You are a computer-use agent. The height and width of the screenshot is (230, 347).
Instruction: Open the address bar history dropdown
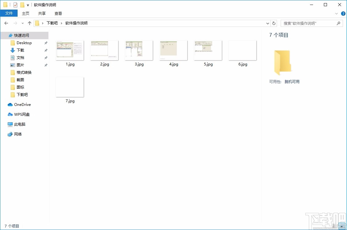(x=268, y=23)
